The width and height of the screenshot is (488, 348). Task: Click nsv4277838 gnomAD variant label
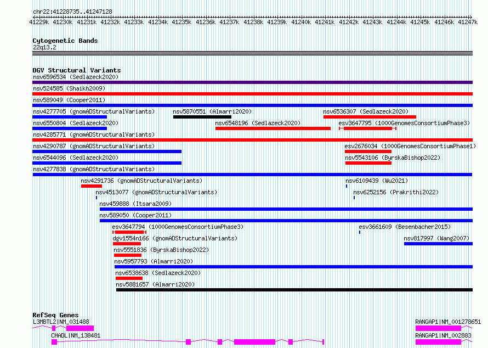[94, 169]
